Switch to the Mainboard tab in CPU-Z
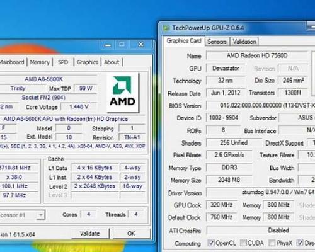 tap(12, 62)
